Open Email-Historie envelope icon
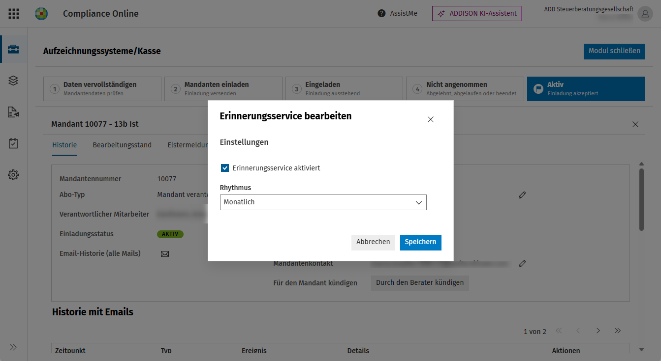Screen dimensions: 661x361 165,254
